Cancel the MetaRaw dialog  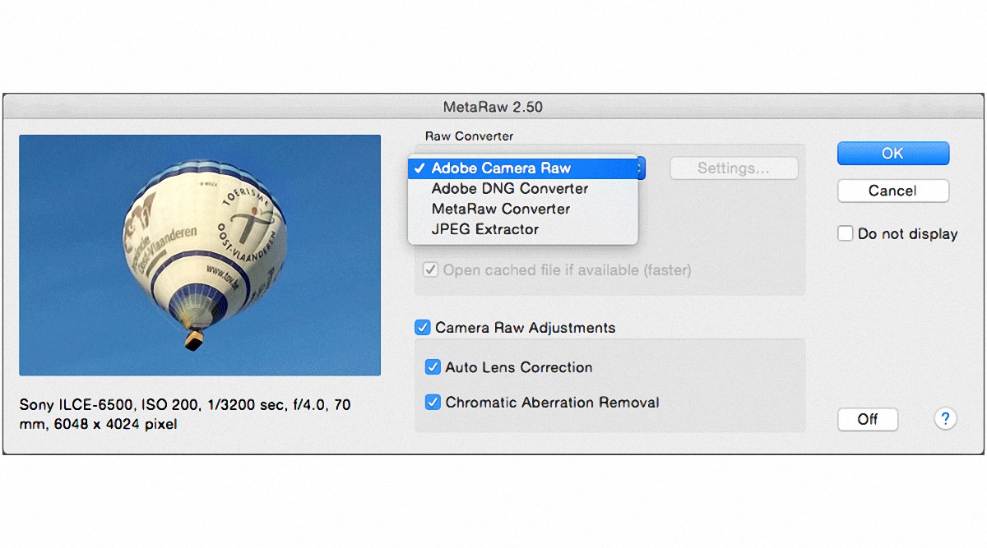click(892, 191)
